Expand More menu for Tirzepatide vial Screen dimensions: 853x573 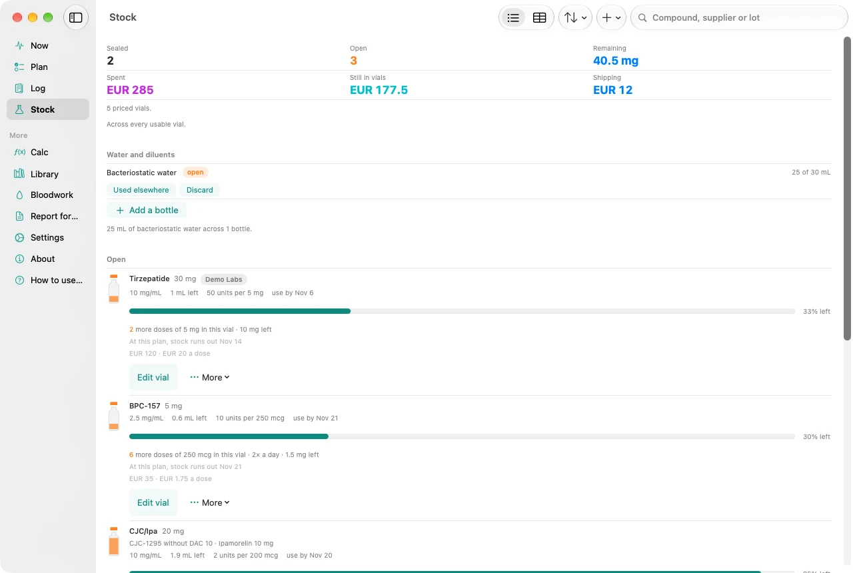pos(210,378)
